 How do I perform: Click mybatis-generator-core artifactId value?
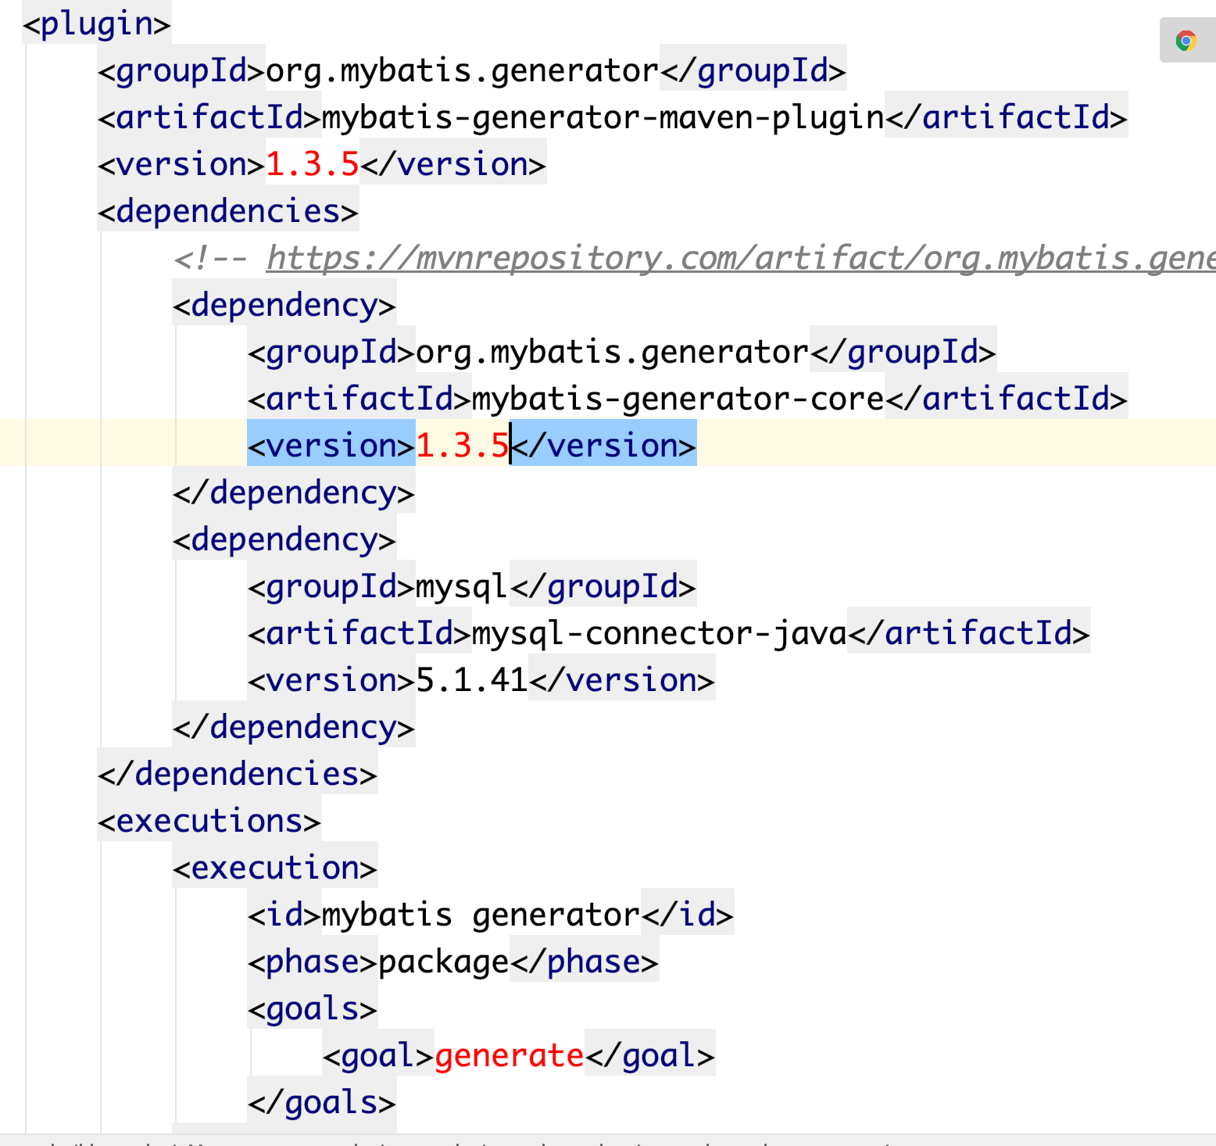678,399
